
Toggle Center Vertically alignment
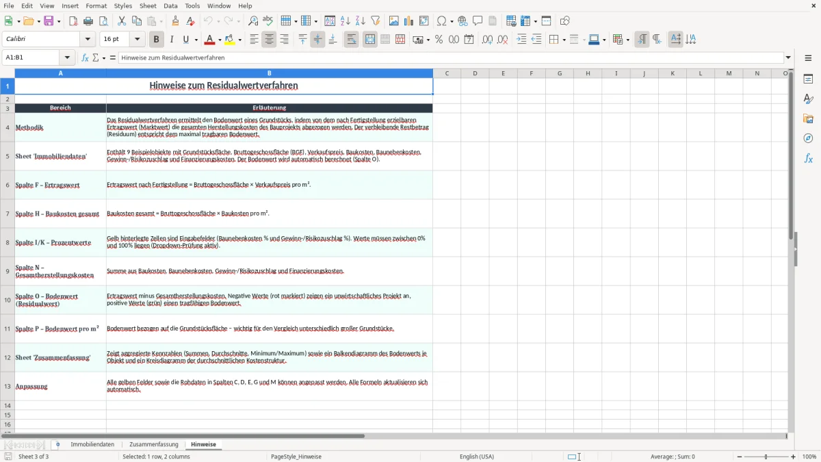pyautogui.click(x=317, y=40)
